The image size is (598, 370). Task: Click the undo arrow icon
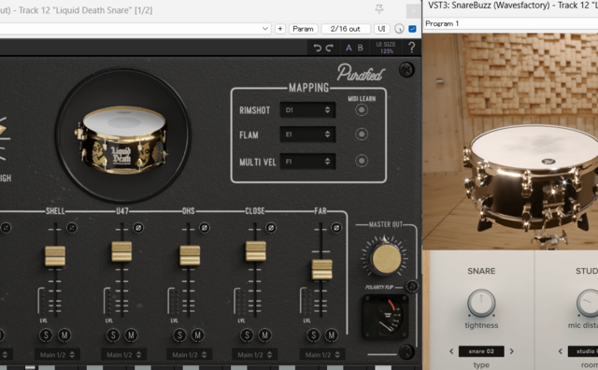tap(317, 48)
